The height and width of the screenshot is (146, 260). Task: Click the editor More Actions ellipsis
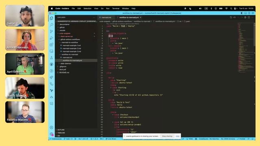tap(253, 17)
